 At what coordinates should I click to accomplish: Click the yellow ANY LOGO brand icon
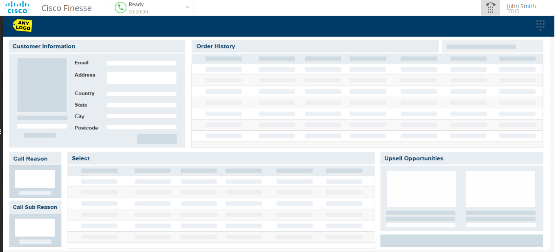pos(22,25)
